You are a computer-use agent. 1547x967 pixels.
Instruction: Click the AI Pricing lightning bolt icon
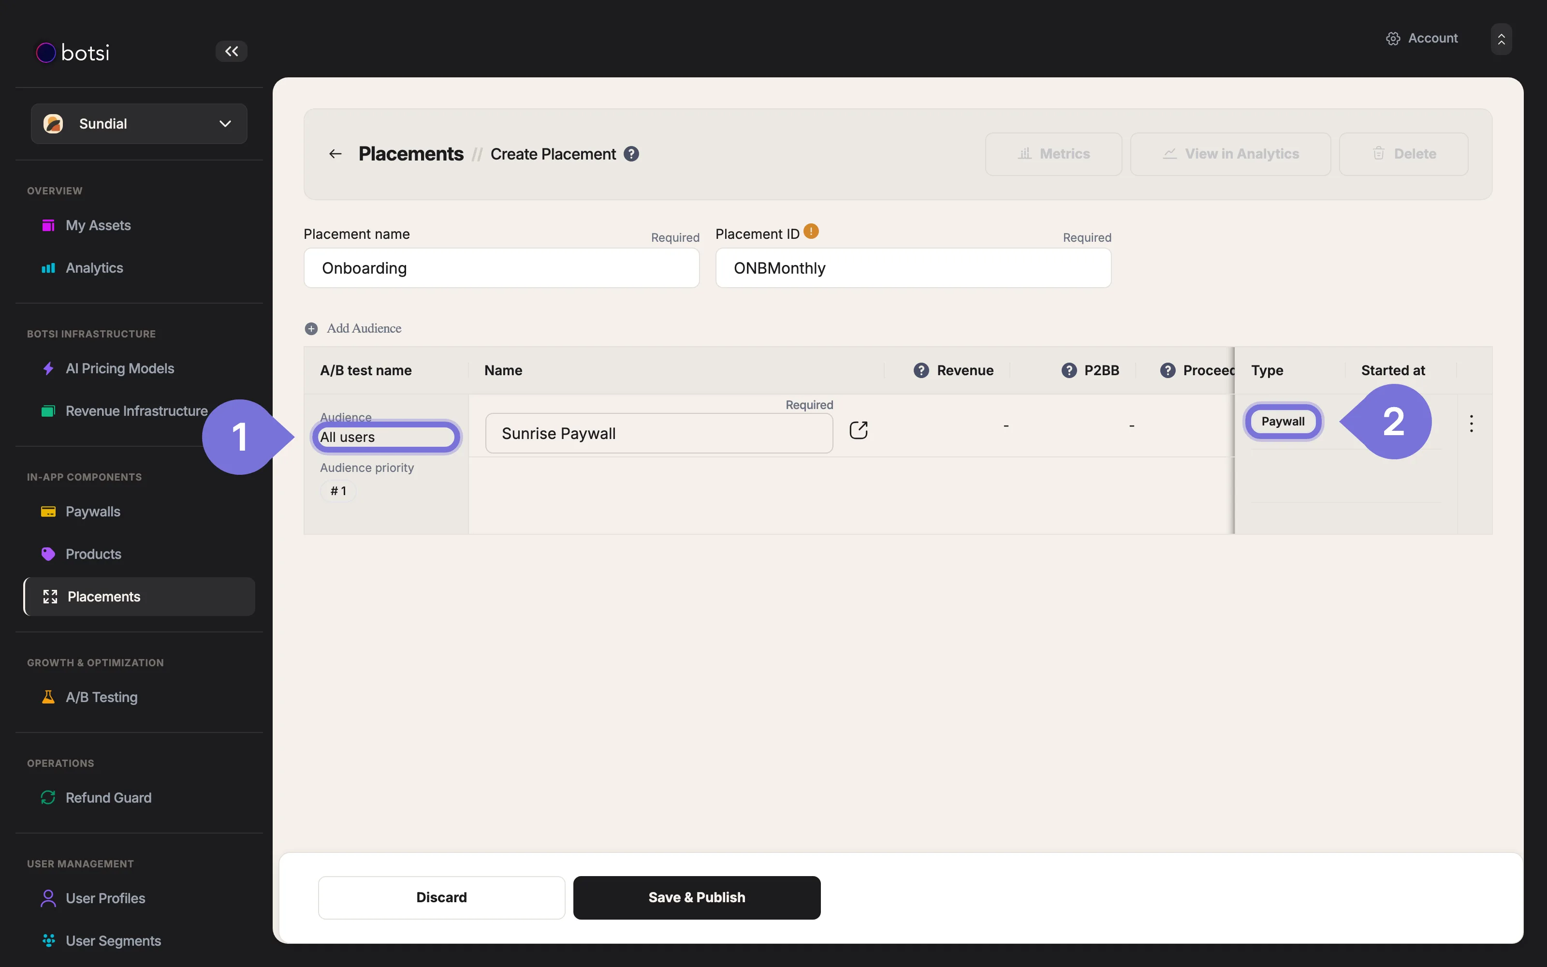tap(48, 368)
